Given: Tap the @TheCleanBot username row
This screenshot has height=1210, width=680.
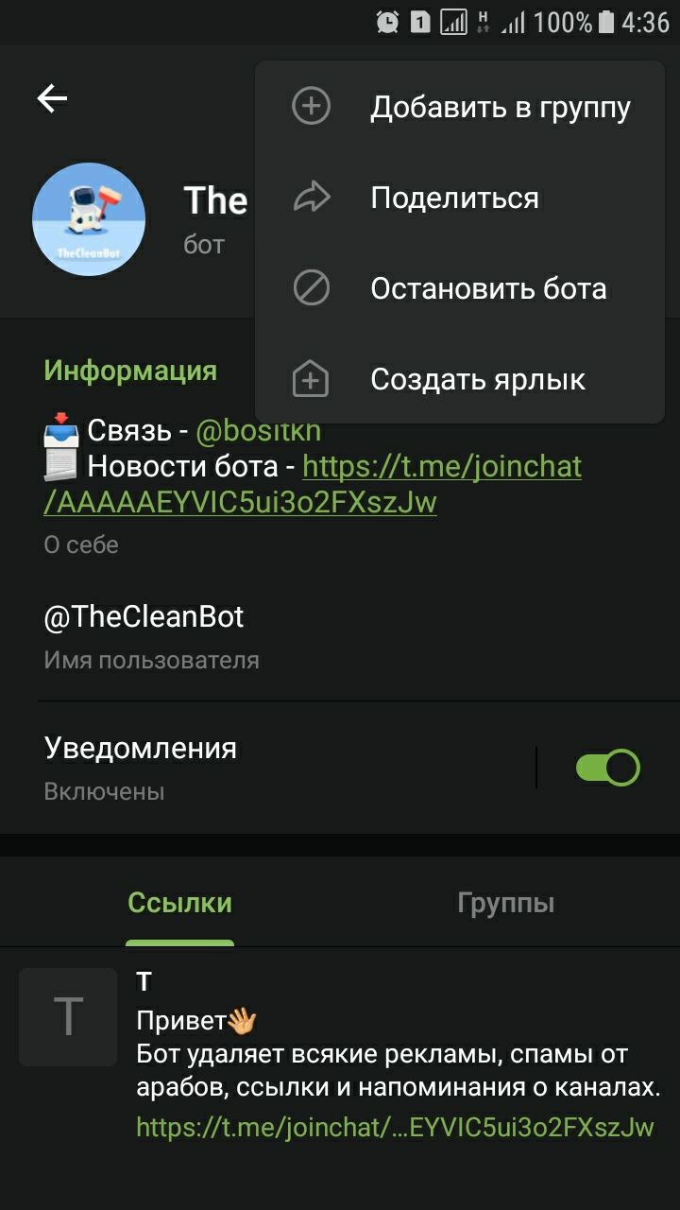Looking at the screenshot, I should pyautogui.click(x=340, y=636).
